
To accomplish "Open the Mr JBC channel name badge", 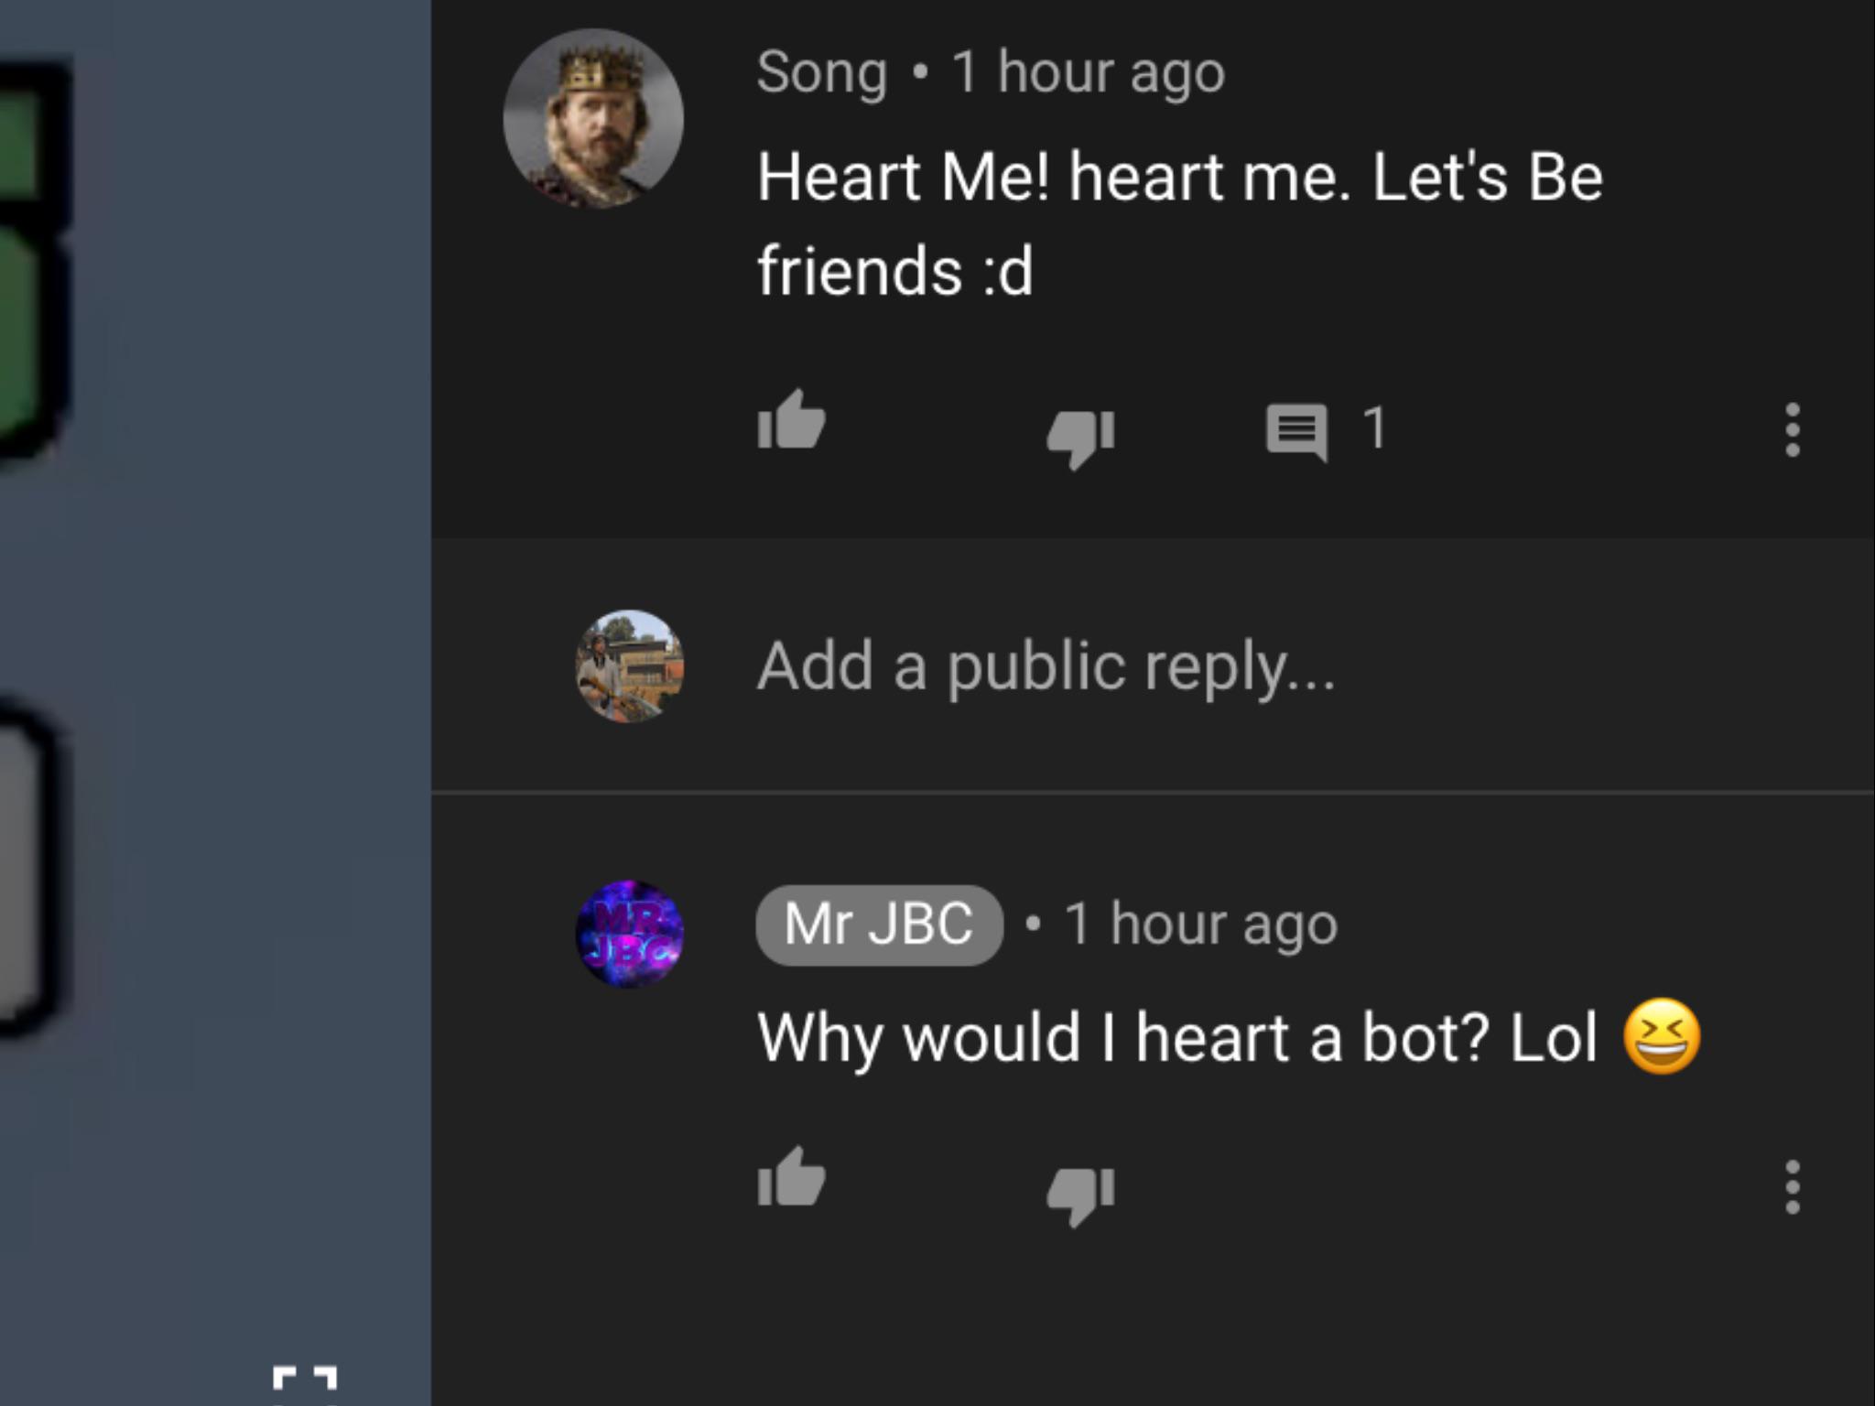I will (879, 925).
